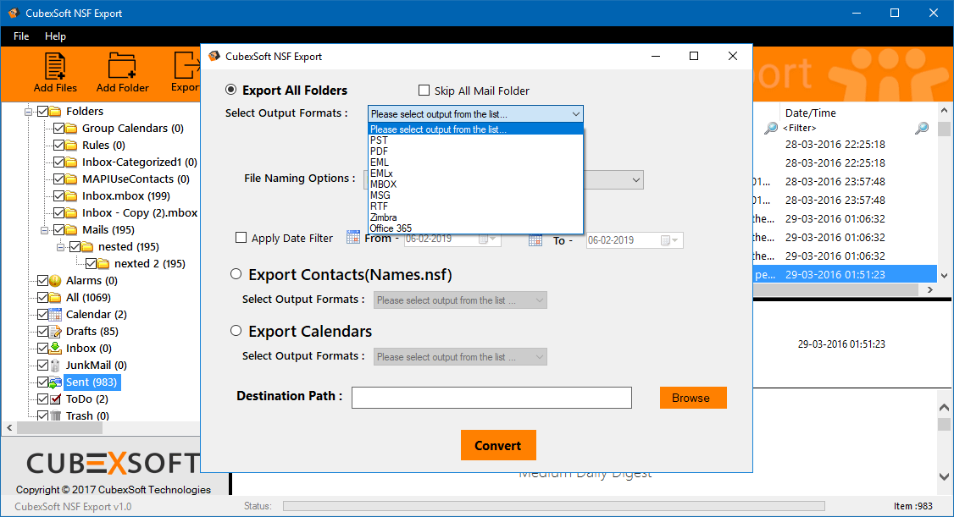Select the Inbox-Categorized1 folder icon
The height and width of the screenshot is (517, 954).
[x=71, y=162]
